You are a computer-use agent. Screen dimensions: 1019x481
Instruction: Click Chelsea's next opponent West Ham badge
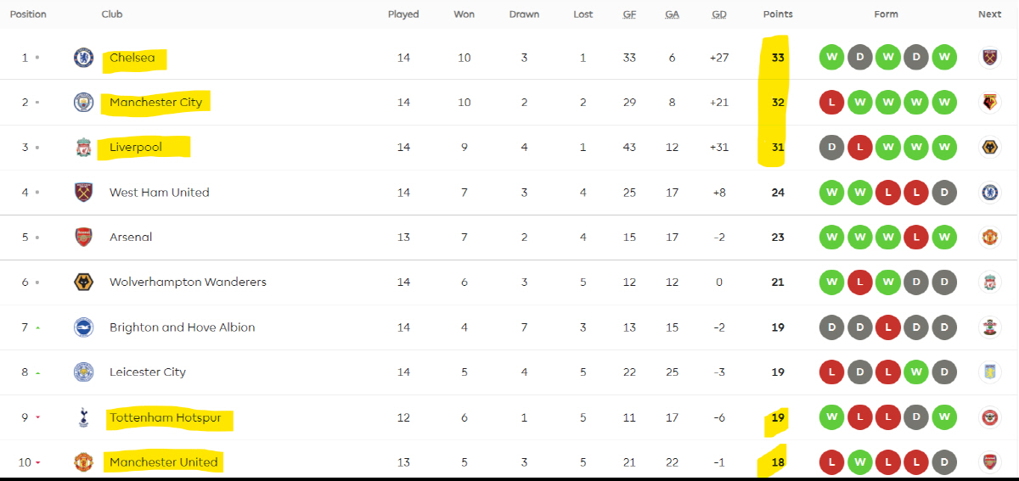click(x=989, y=58)
